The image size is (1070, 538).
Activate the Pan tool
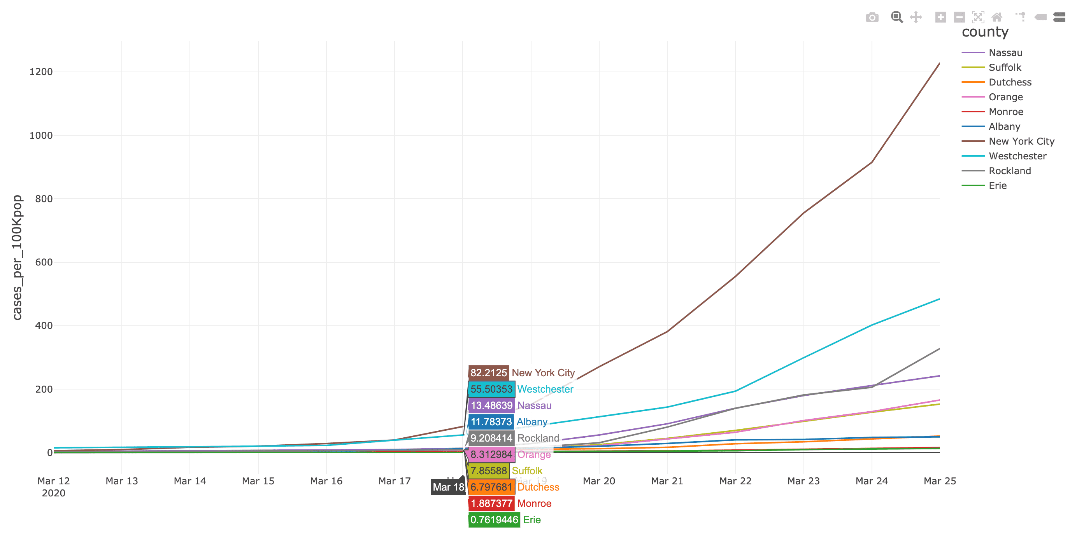tap(916, 17)
